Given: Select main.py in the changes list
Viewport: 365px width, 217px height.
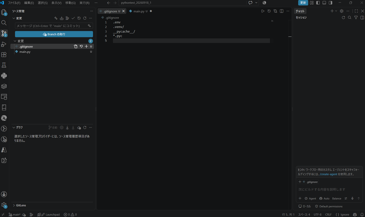Looking at the screenshot, I should click(x=52, y=52).
